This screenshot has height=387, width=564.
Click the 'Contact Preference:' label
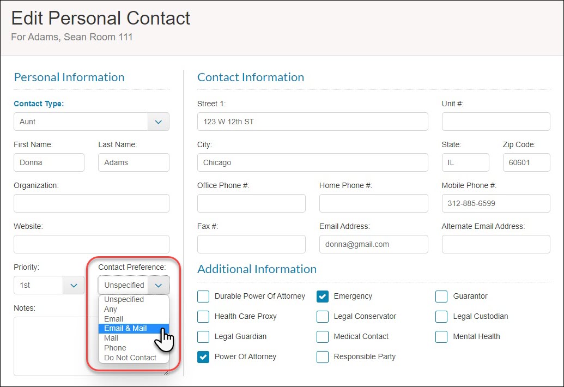(x=132, y=267)
